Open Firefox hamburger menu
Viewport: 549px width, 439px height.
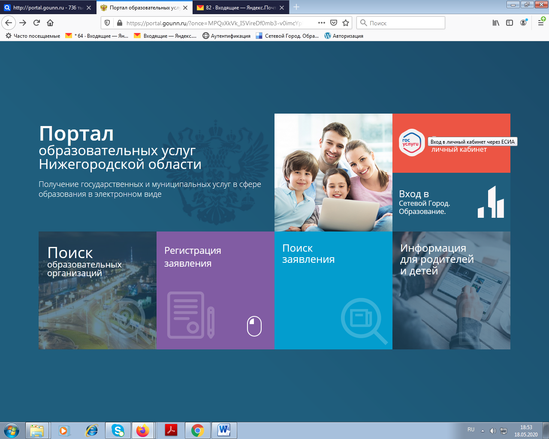[541, 23]
